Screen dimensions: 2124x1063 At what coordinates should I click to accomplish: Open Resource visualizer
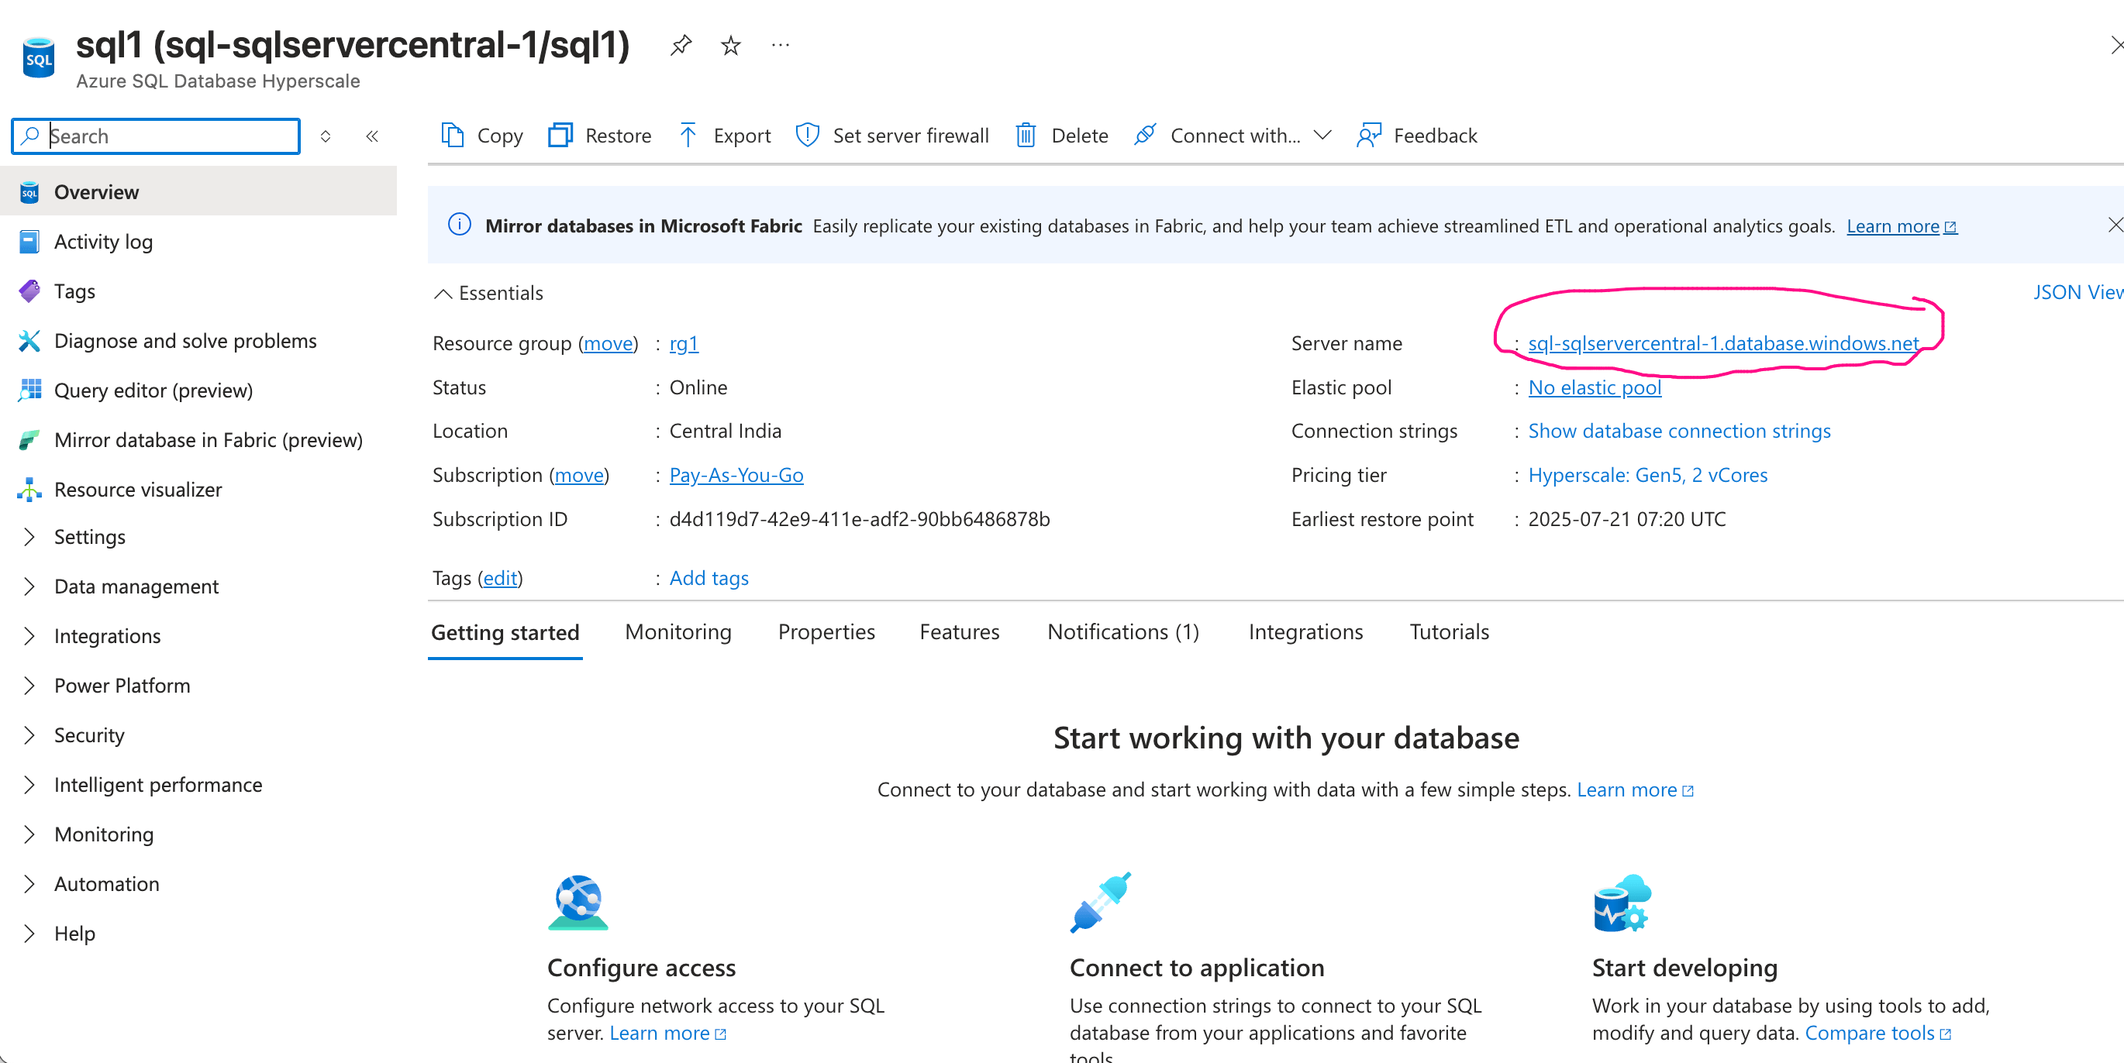[x=139, y=489]
